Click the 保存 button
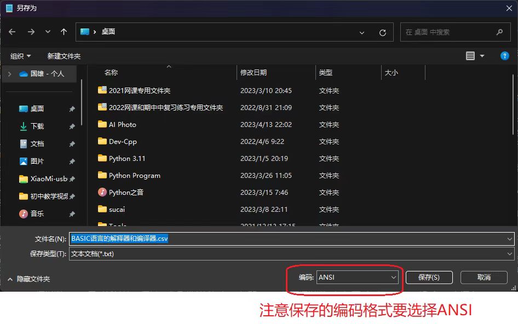The height and width of the screenshot is (324, 518). pos(429,277)
